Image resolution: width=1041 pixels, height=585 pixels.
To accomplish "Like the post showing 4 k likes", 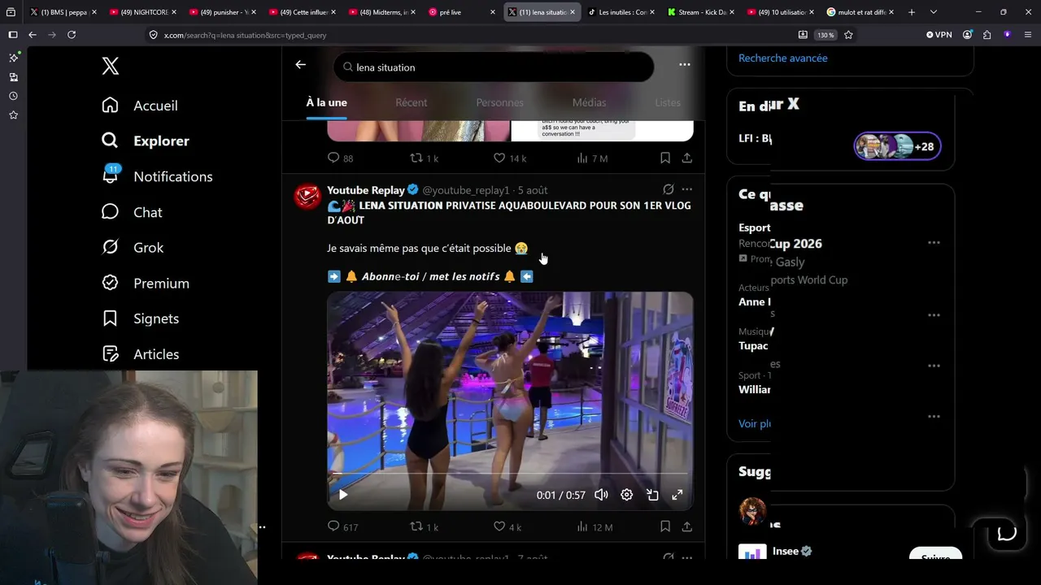I will [507, 526].
